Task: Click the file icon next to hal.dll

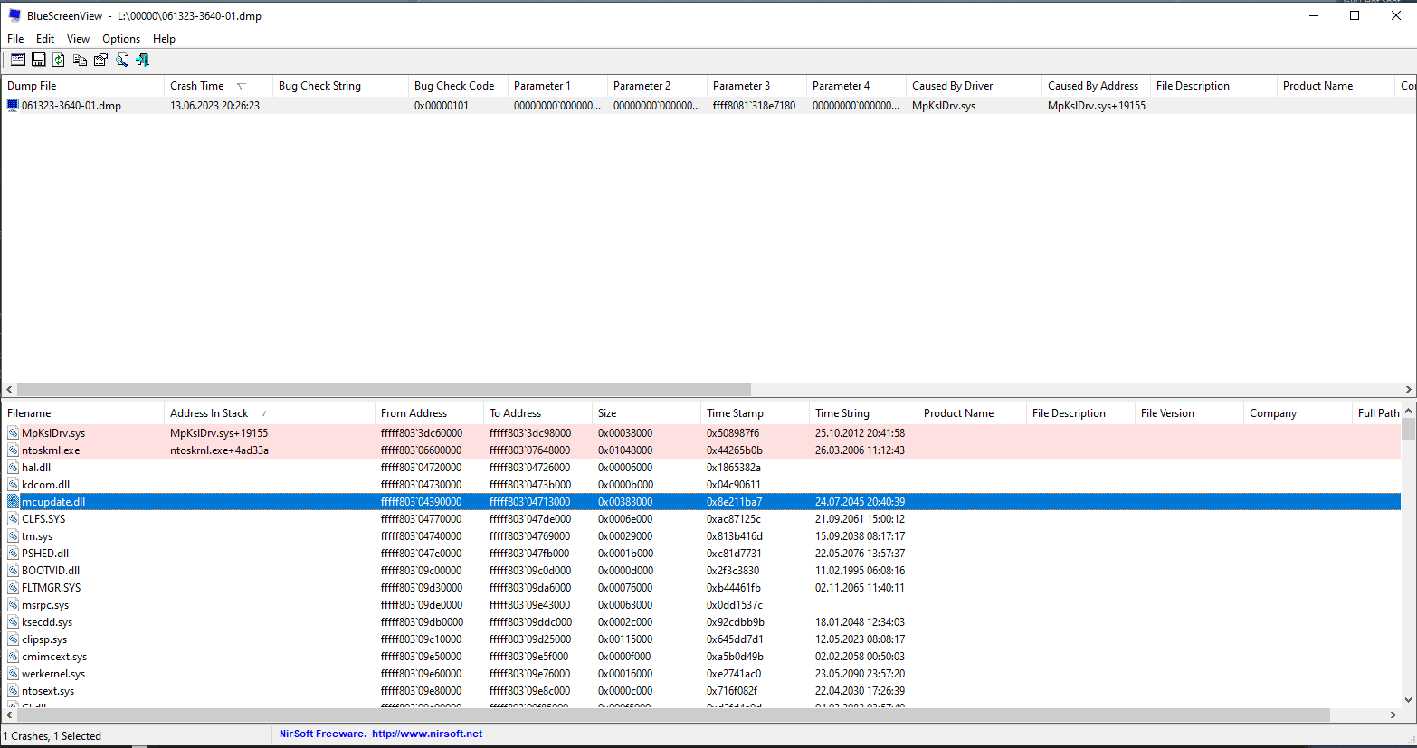Action: [13, 468]
